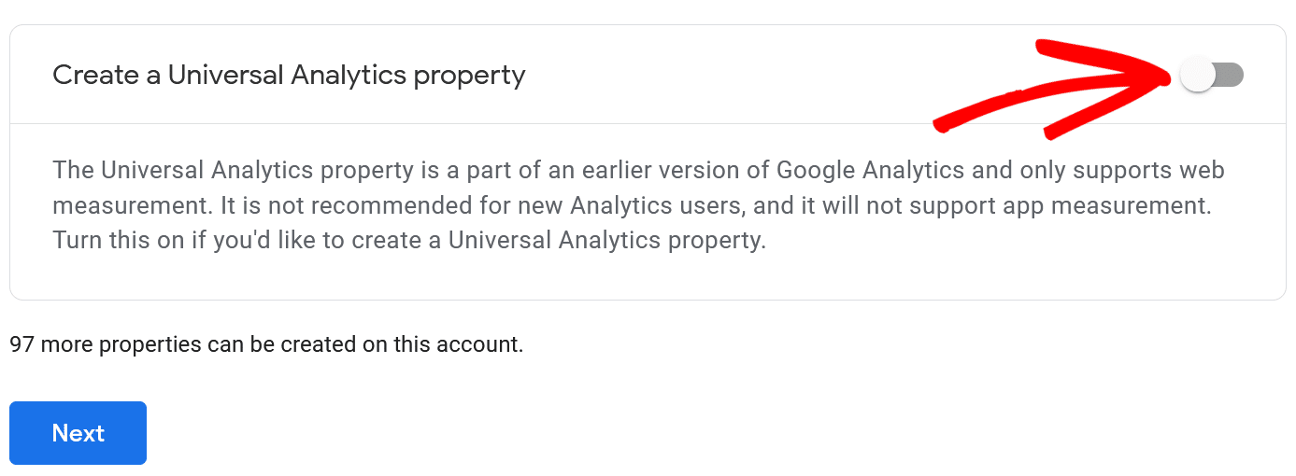This screenshot has height=476, width=1296.
Task: Click the "97 more properties" notice text
Action: 266,344
